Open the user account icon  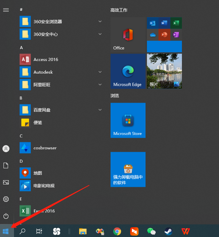coord(6,149)
